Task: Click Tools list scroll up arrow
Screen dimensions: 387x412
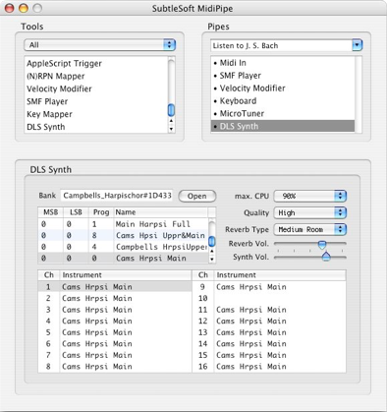Action: point(171,121)
